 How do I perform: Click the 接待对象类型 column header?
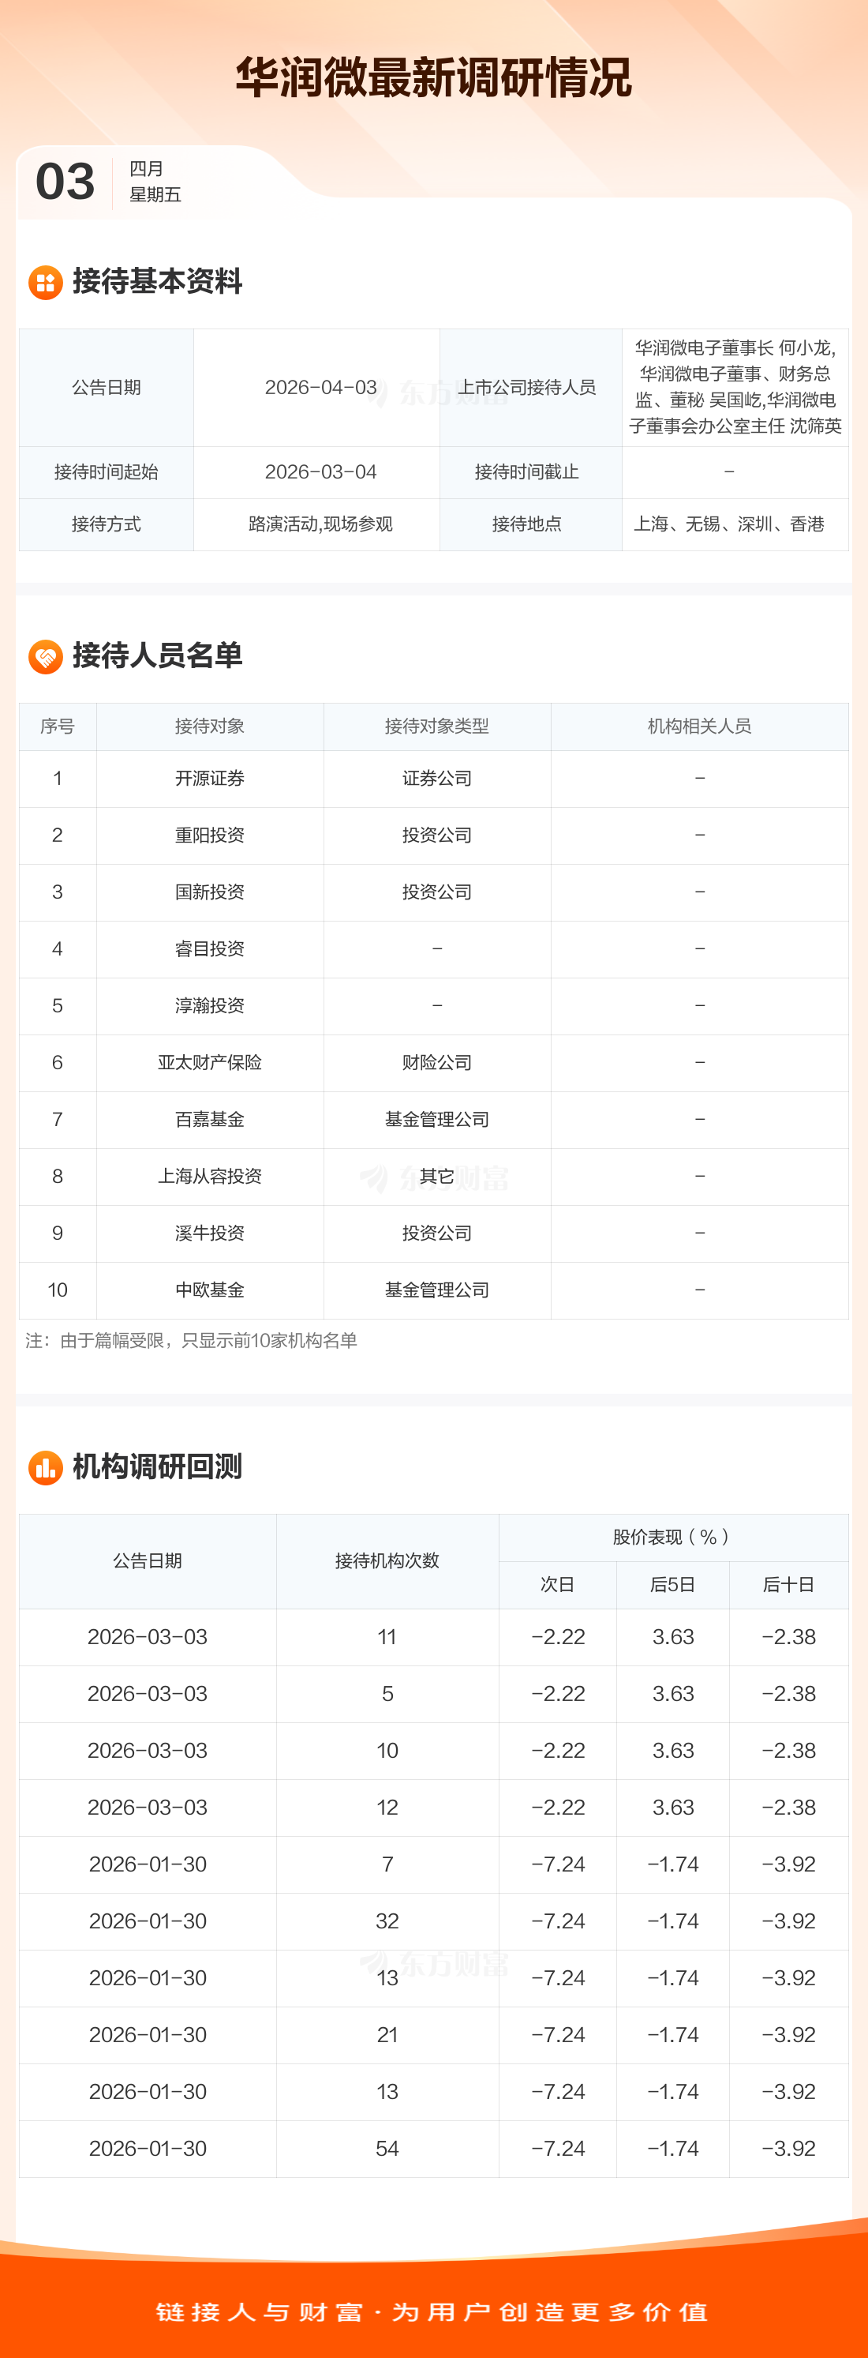436,727
